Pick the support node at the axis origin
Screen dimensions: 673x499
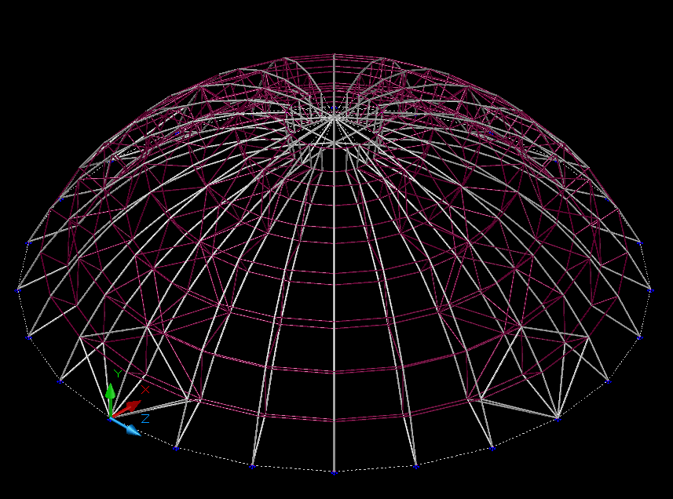click(x=109, y=419)
